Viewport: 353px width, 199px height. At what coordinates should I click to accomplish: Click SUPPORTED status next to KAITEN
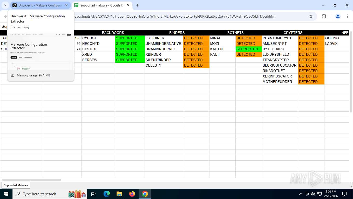tap(249, 49)
